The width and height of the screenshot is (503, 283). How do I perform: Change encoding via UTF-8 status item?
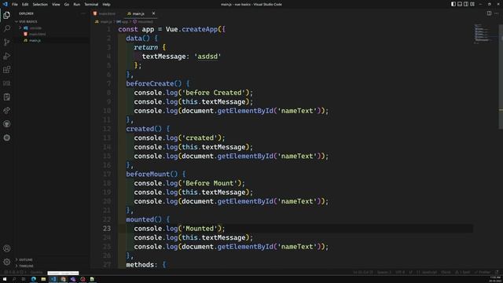(400, 273)
